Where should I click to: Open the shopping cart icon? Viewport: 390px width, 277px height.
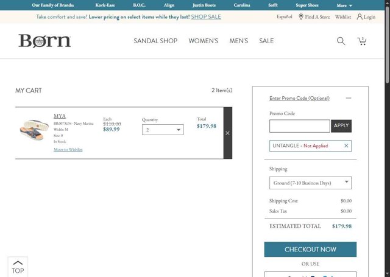point(362,41)
